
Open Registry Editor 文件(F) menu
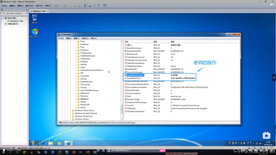(61, 38)
